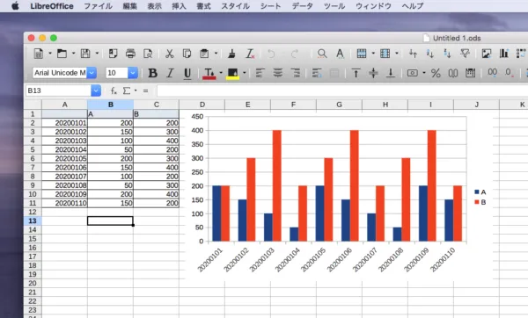Screen dimensions: 528x318
Task: Open the font size dropdown
Action: coord(133,73)
